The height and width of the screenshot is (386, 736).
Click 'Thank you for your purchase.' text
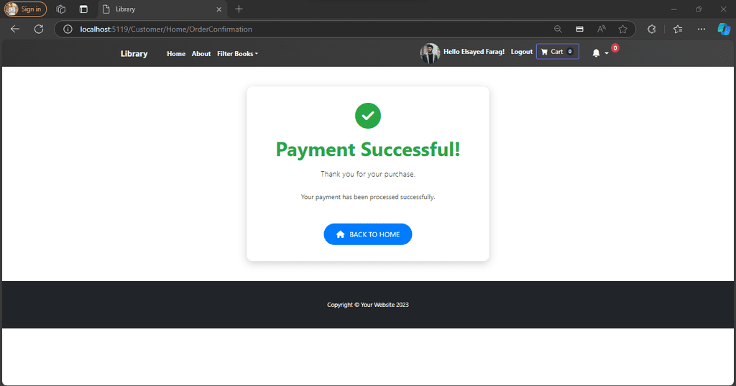pos(368,174)
